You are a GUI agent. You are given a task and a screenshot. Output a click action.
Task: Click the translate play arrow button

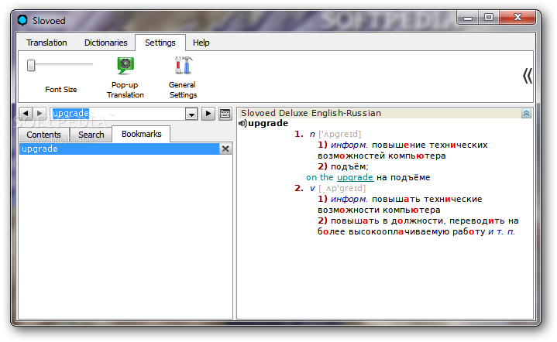point(208,114)
